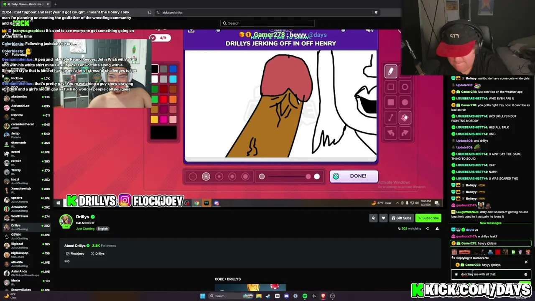Switch to the Drillys Stream browser tab
Image resolution: width=535 pixels, height=301 pixels.
pyautogui.click(x=26, y=4)
